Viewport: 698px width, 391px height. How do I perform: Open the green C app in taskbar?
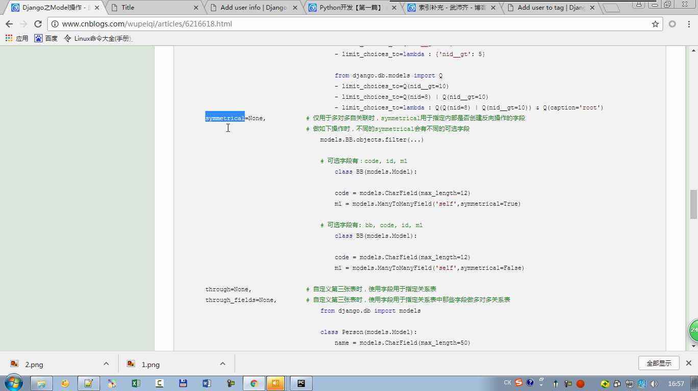[159, 383]
